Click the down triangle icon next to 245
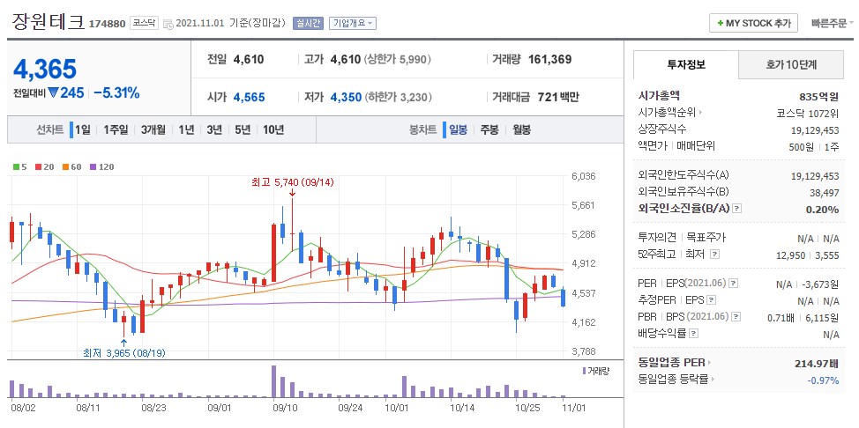 pos(53,93)
